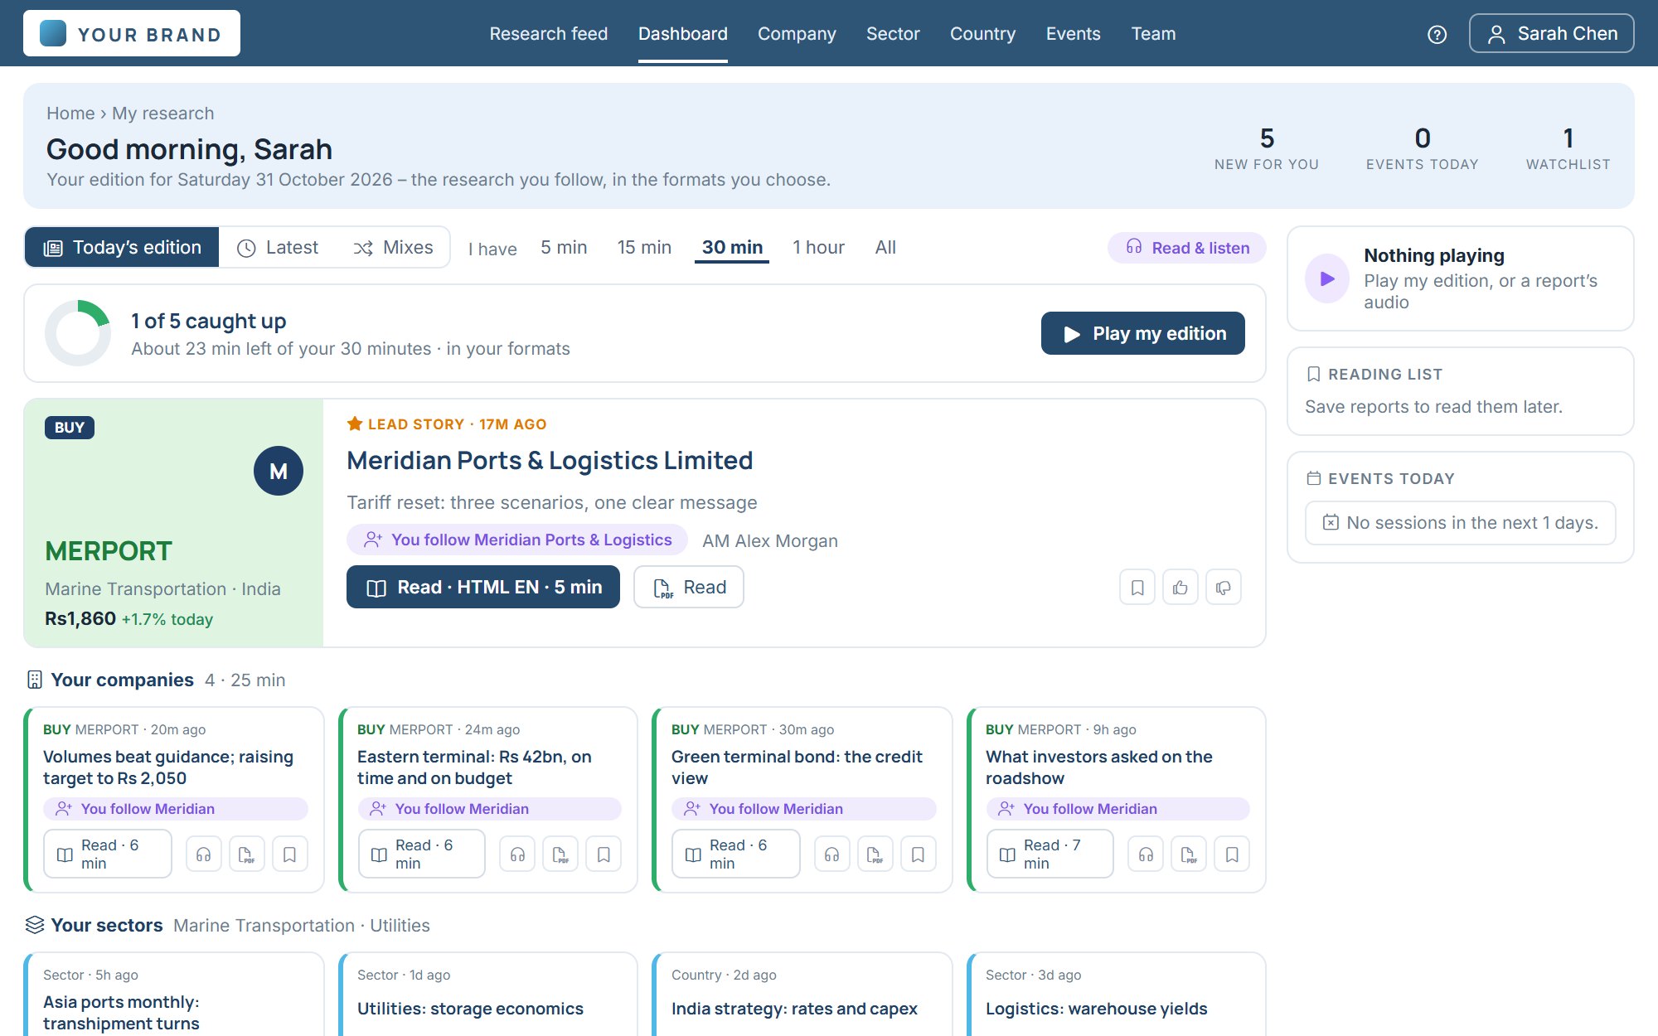1658x1036 pixels.
Task: Thumbs up the Meridian Ports lead story
Action: pos(1180,588)
